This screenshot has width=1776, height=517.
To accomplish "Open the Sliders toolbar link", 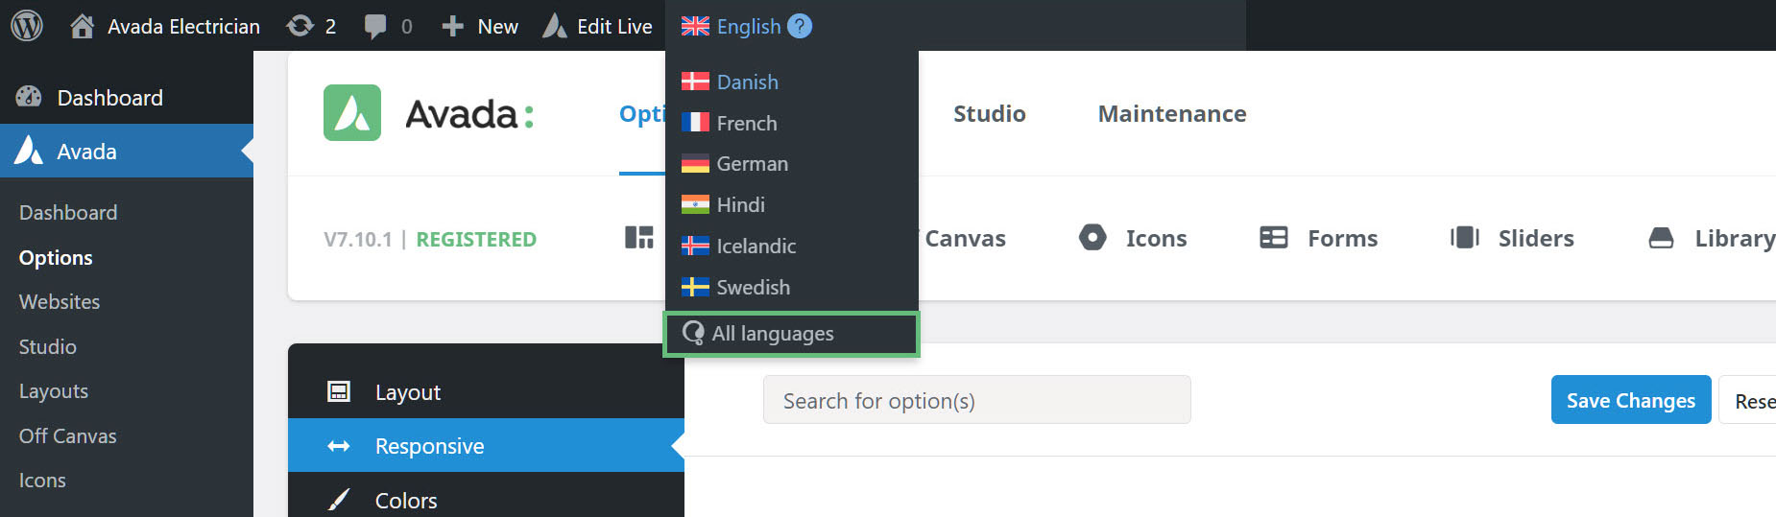I will coord(1536,238).
